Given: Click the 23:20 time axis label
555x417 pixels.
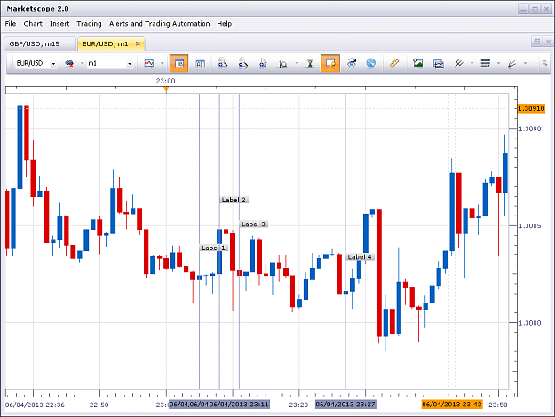Looking at the screenshot, I should click(x=298, y=405).
